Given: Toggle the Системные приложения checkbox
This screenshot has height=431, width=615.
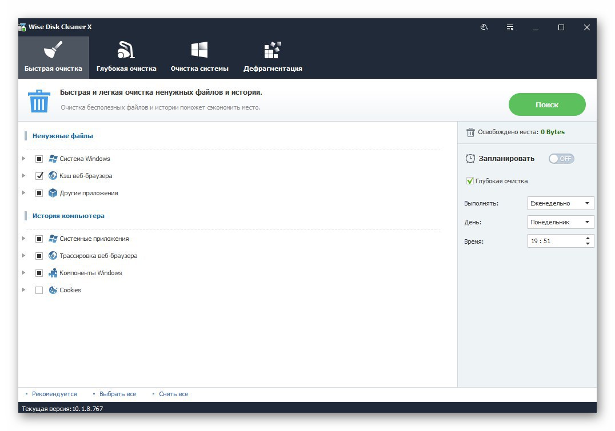Looking at the screenshot, I should 39,239.
